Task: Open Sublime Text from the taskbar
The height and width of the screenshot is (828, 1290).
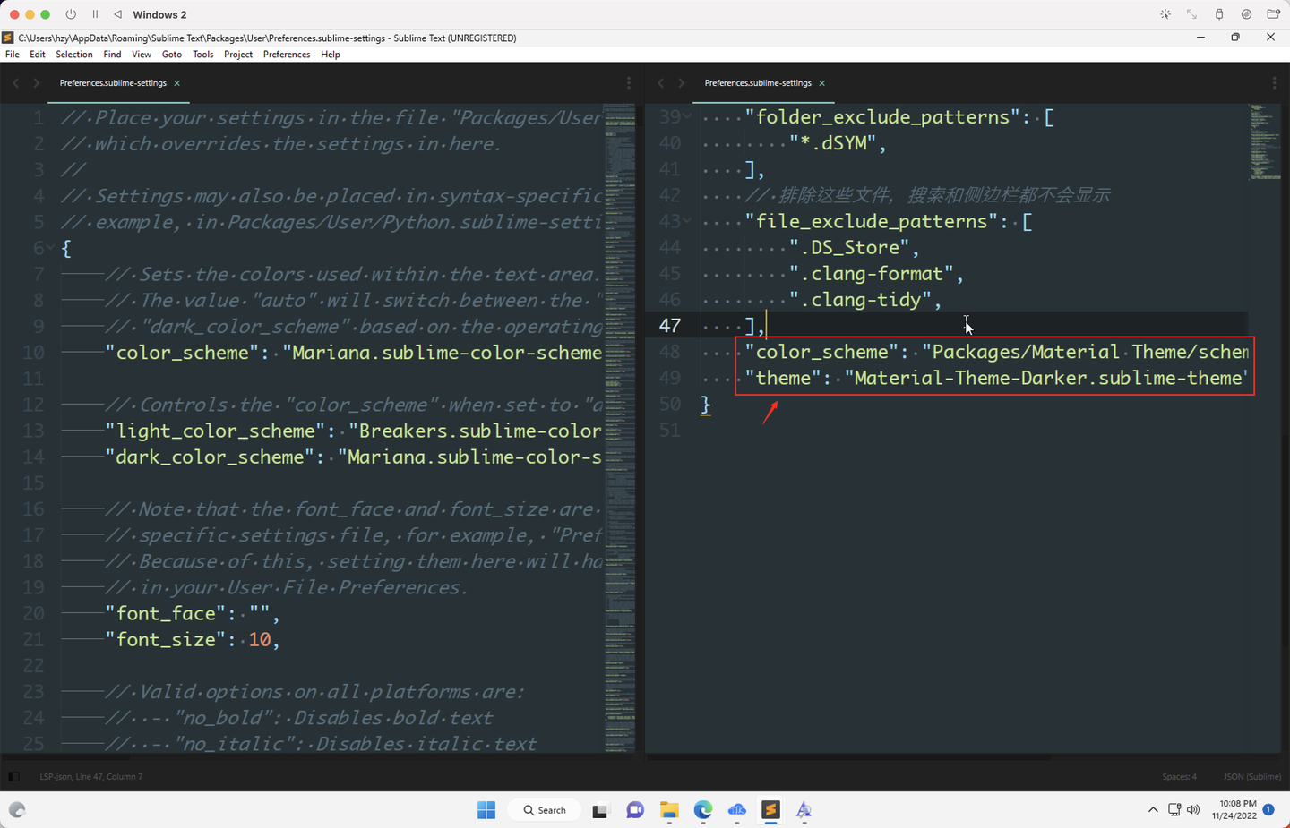Action: click(770, 811)
